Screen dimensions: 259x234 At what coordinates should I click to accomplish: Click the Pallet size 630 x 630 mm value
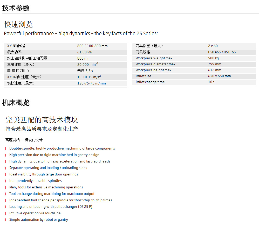click(x=219, y=76)
